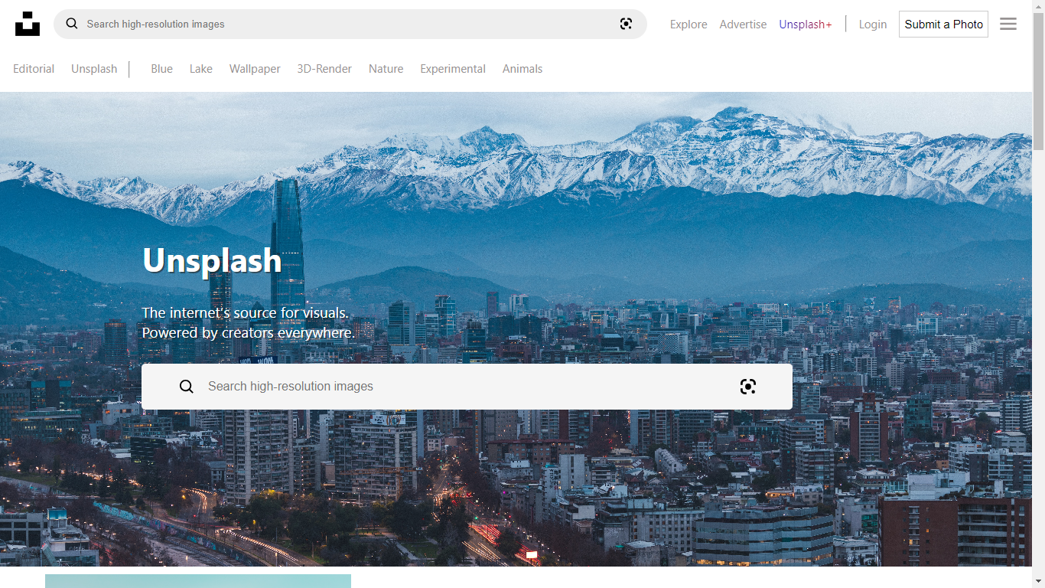This screenshot has width=1045, height=588.
Task: Open the Unsplash+ link
Action: click(x=805, y=24)
